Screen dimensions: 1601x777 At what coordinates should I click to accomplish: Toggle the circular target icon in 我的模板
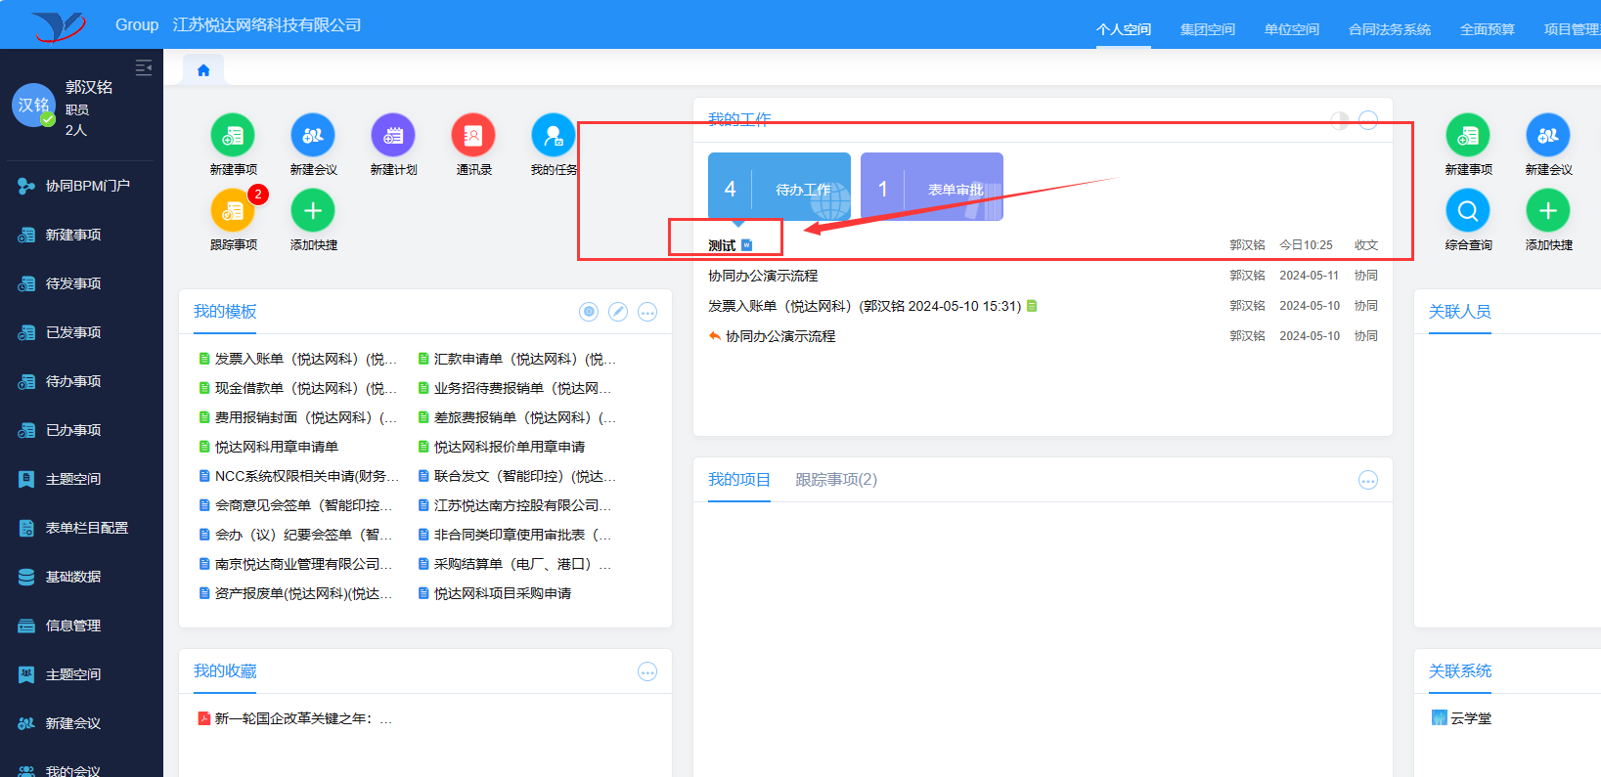pyautogui.click(x=589, y=312)
